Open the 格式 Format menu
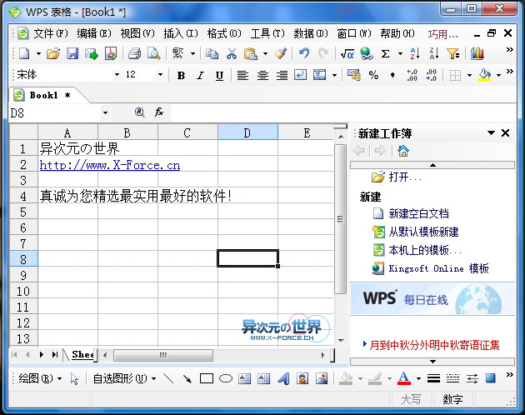 click(224, 33)
